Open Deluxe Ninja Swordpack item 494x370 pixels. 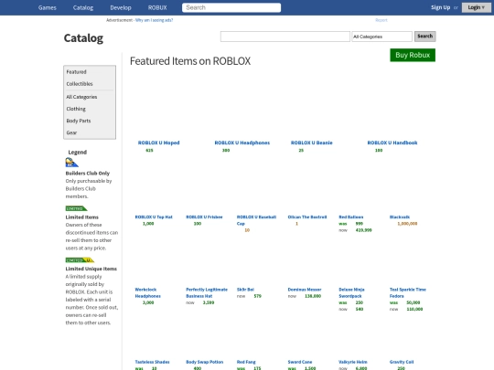[351, 292]
